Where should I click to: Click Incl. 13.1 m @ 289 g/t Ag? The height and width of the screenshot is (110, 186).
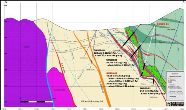pos(109,55)
